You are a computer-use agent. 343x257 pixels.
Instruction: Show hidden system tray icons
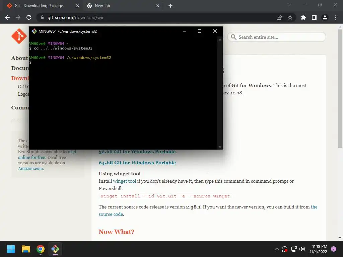point(276,249)
